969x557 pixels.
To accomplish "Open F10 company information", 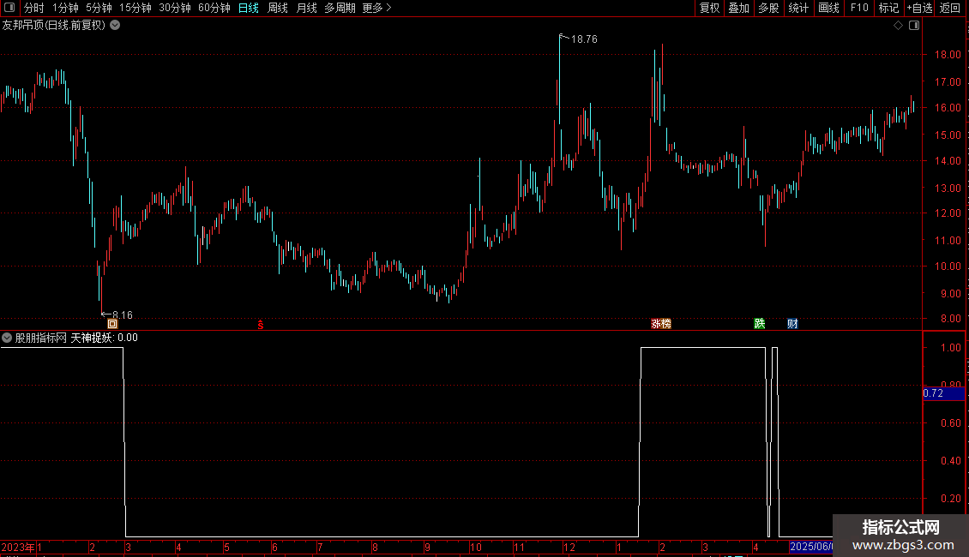I will point(859,8).
